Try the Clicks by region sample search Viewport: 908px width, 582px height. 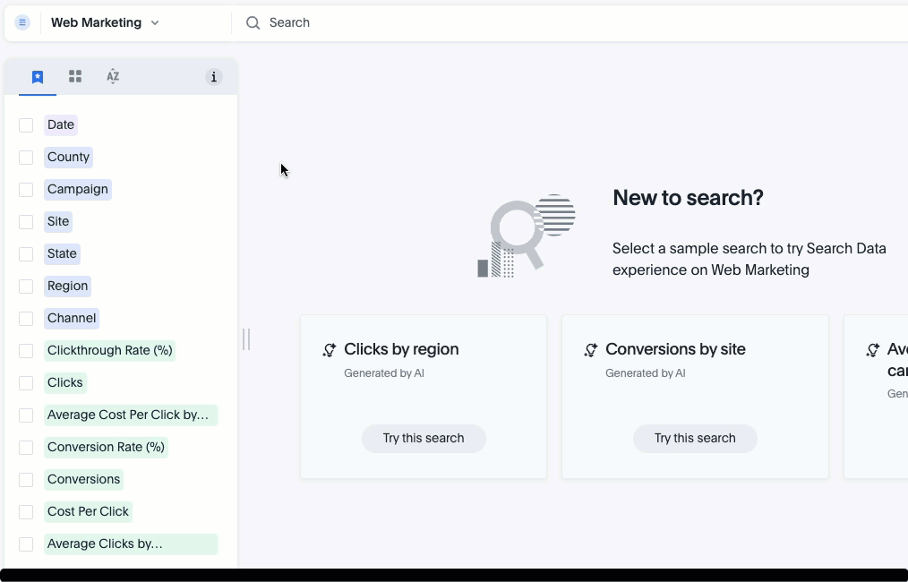424,438
